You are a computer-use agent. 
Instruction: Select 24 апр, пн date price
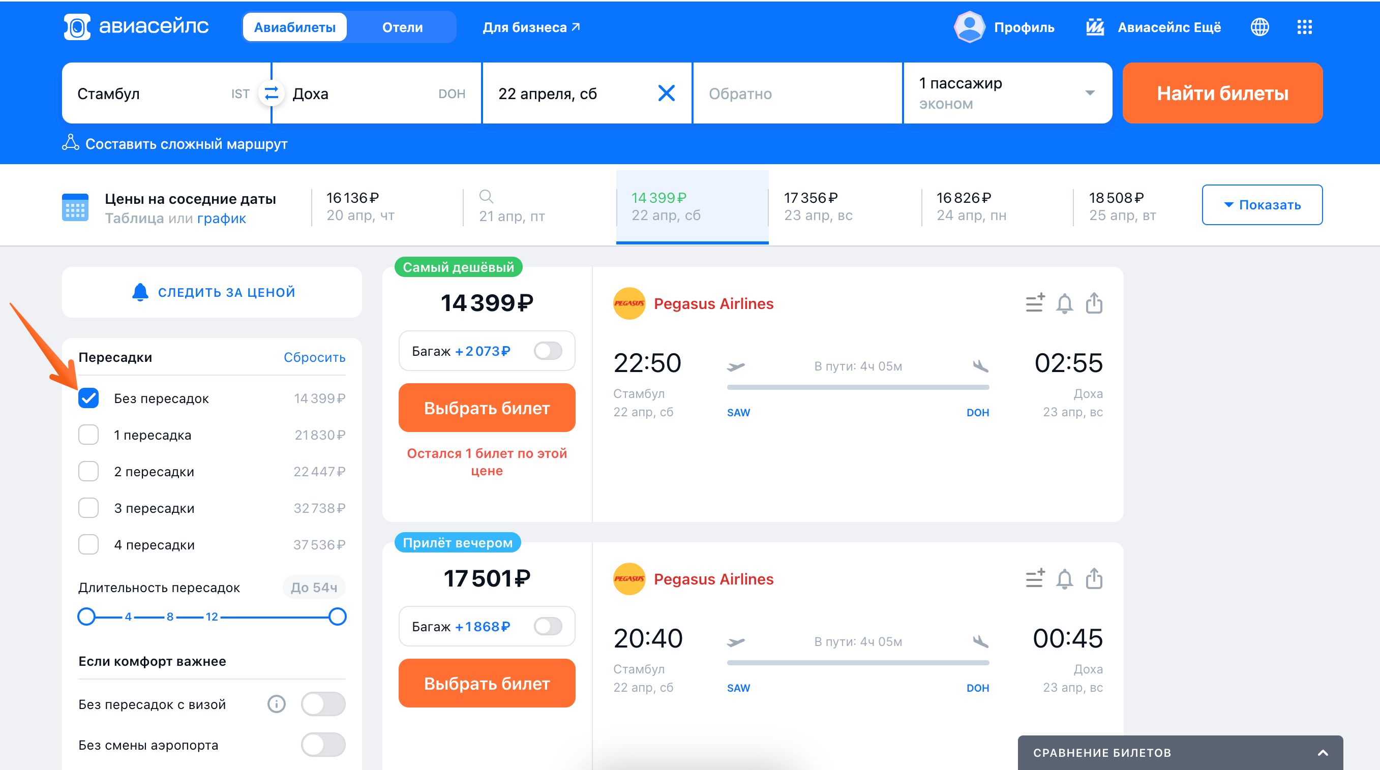pos(971,206)
